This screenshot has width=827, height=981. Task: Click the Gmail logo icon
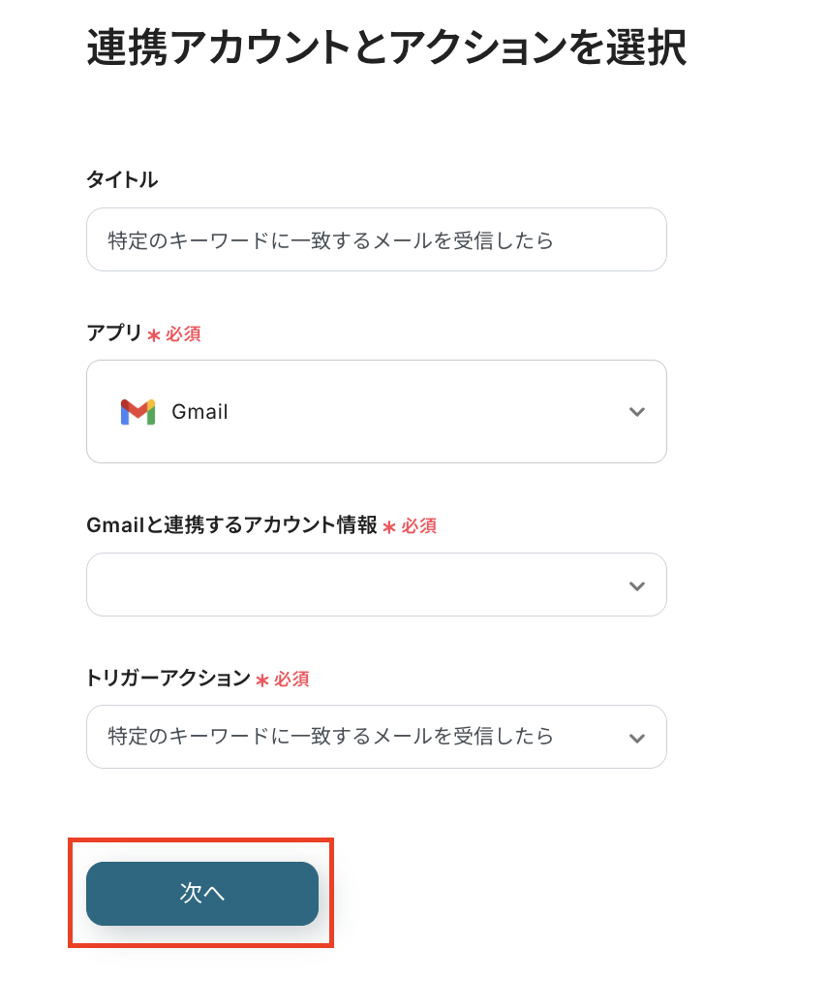[138, 412]
